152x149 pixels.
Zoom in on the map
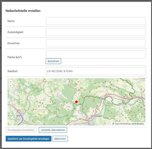11,82
